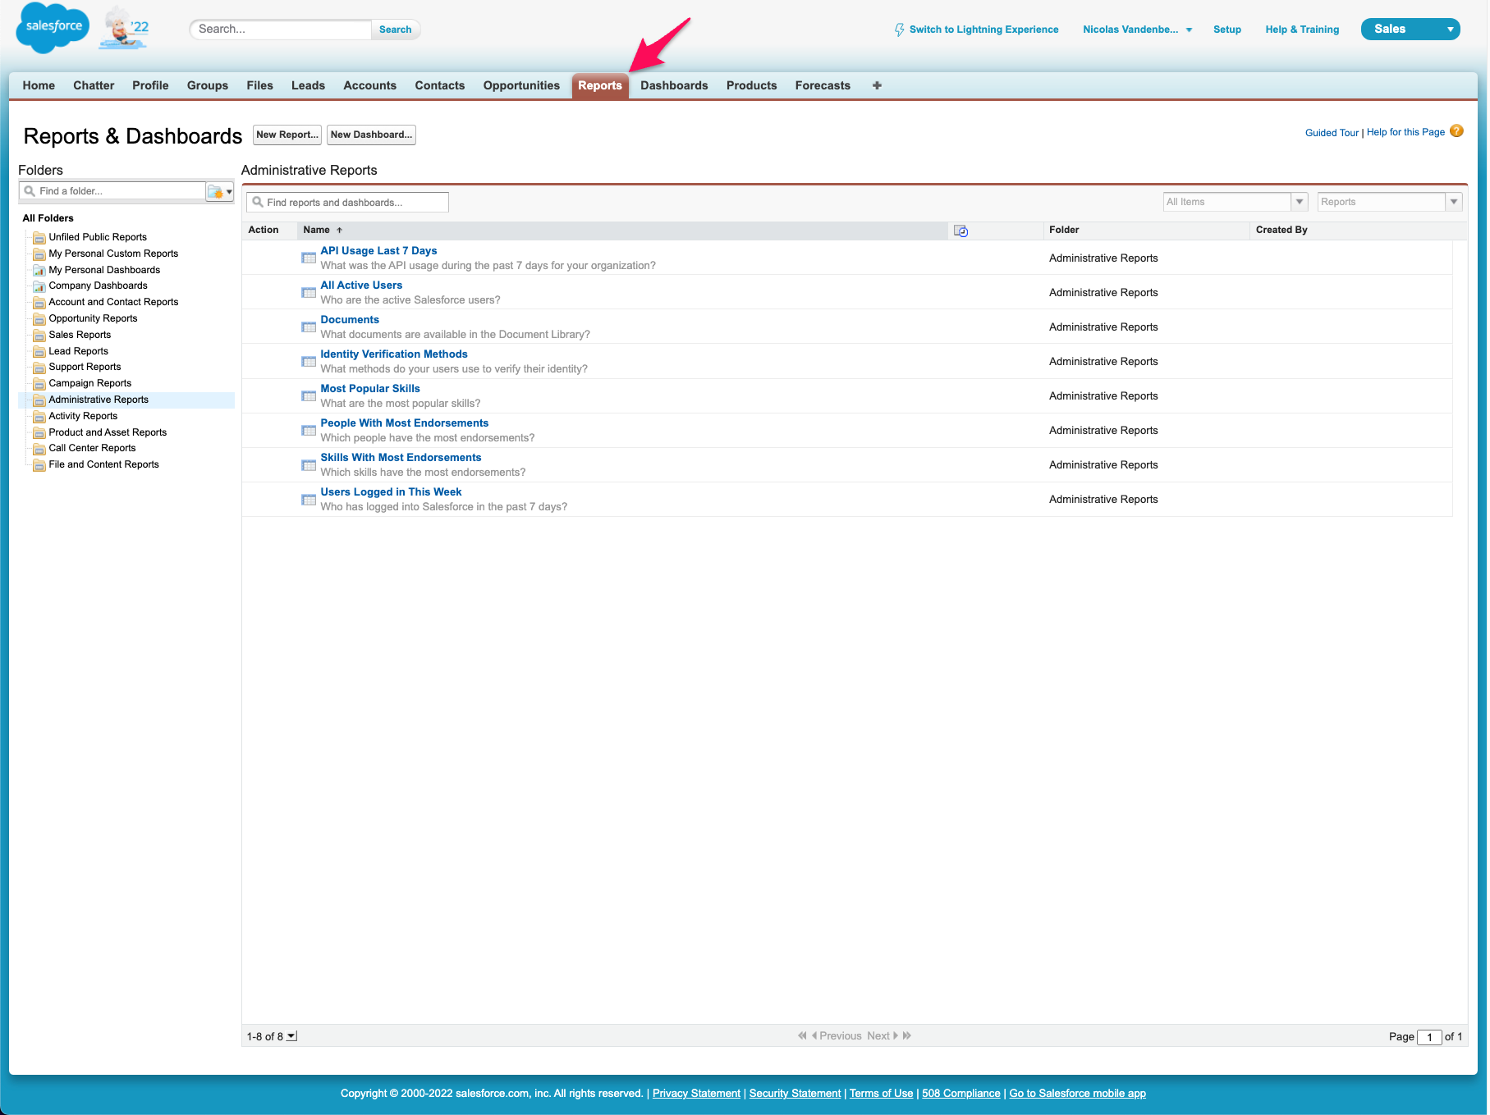Select the Product and Asset Reports folder
This screenshot has height=1115, width=1490.
pyautogui.click(x=108, y=432)
